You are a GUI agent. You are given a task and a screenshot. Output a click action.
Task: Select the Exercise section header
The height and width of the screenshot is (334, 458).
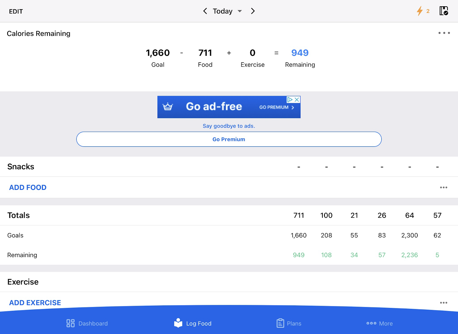[x=23, y=282]
